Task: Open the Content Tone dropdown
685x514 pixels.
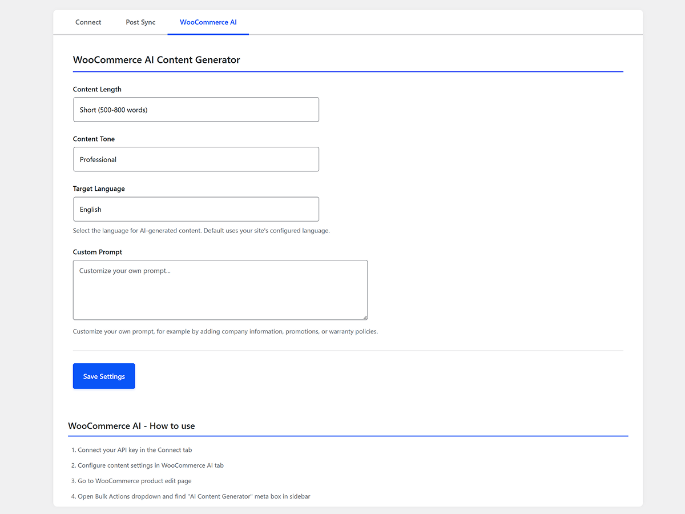Action: click(x=196, y=159)
